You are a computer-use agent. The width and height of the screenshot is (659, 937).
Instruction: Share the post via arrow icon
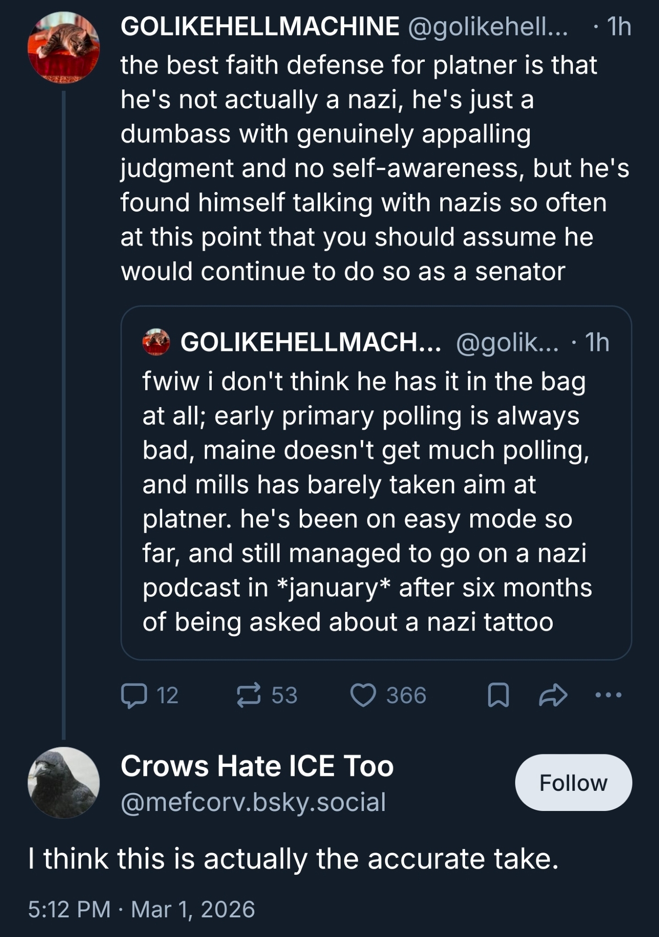tap(553, 695)
